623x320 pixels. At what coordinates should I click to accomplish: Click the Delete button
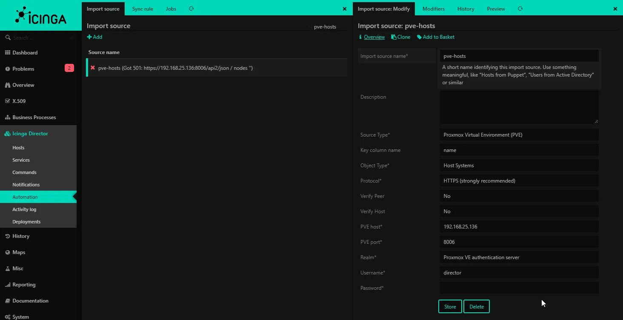click(477, 306)
